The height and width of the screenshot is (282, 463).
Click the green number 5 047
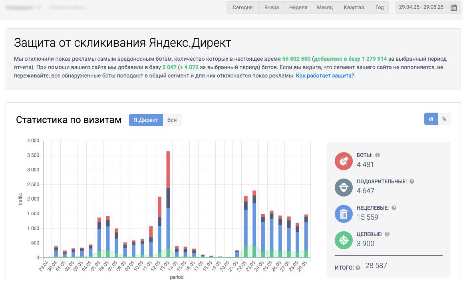[x=169, y=67]
